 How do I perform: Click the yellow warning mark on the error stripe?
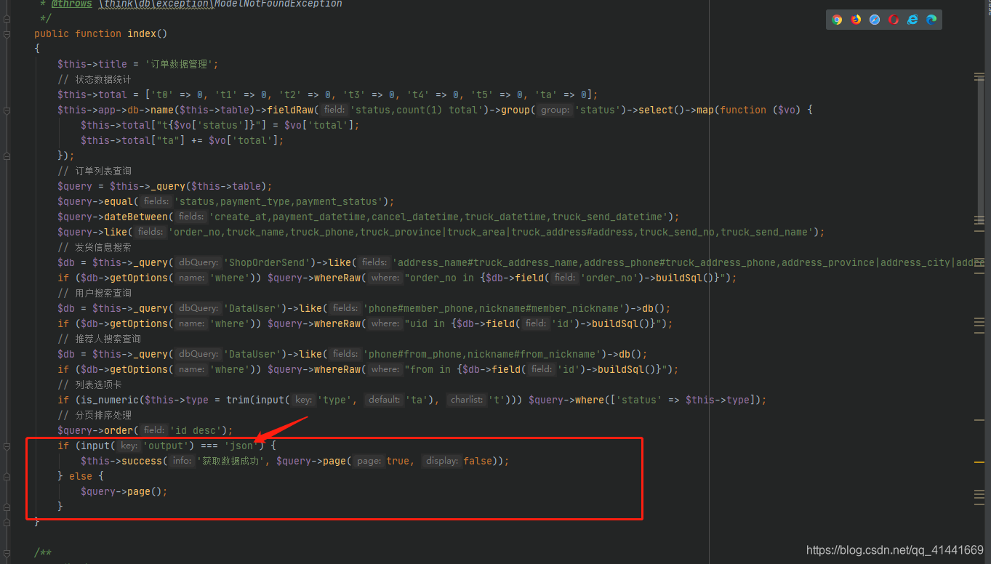pyautogui.click(x=978, y=461)
